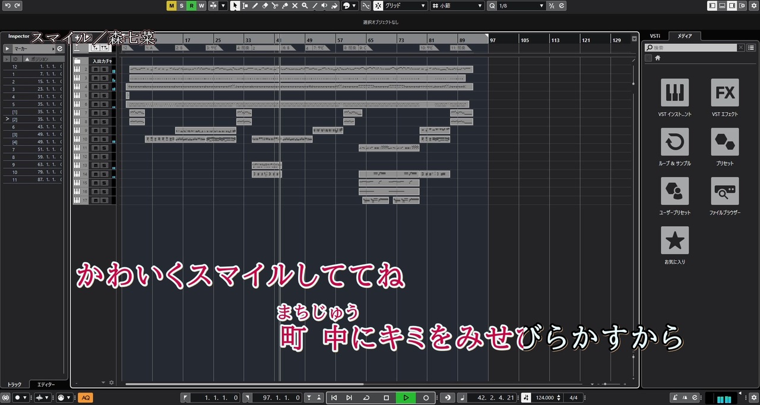Go to next marker button
The height and width of the screenshot is (405, 760).
(349, 397)
